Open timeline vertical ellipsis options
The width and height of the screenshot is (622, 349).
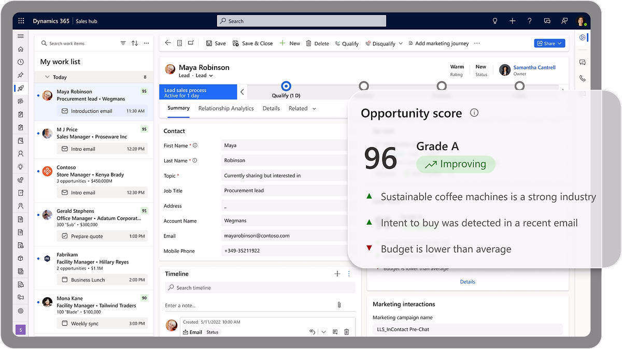click(x=349, y=274)
